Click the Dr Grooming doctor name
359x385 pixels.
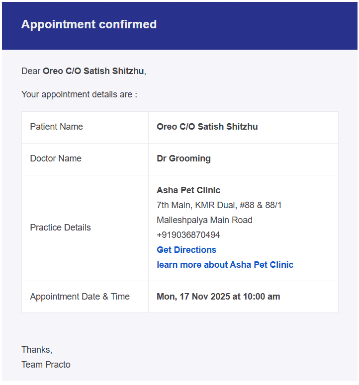pos(183,158)
